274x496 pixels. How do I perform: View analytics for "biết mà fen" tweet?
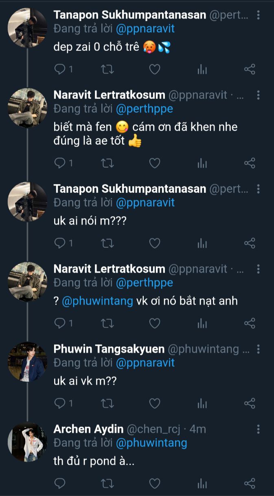(x=202, y=163)
